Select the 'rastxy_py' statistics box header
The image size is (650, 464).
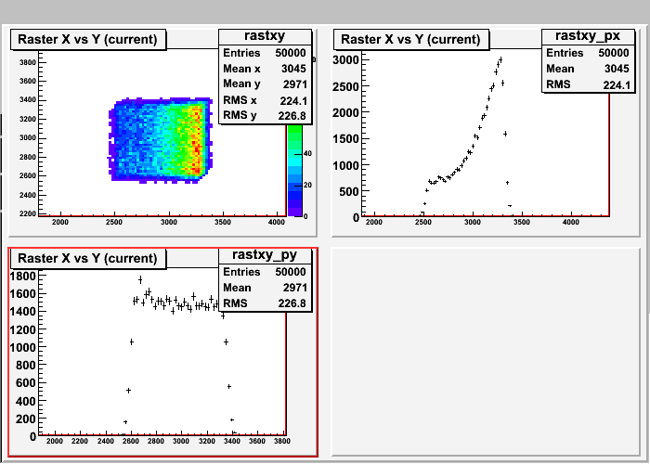pos(265,255)
